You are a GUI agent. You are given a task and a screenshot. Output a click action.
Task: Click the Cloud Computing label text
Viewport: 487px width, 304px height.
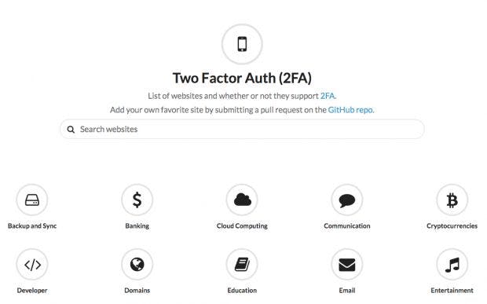[242, 225]
